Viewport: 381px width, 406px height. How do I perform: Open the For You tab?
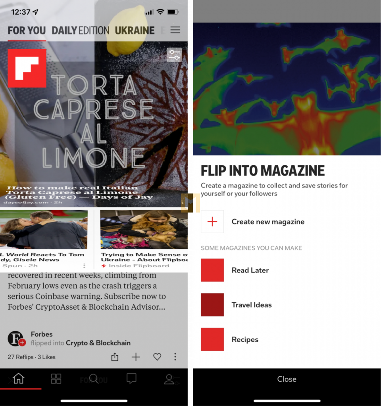coord(27,31)
